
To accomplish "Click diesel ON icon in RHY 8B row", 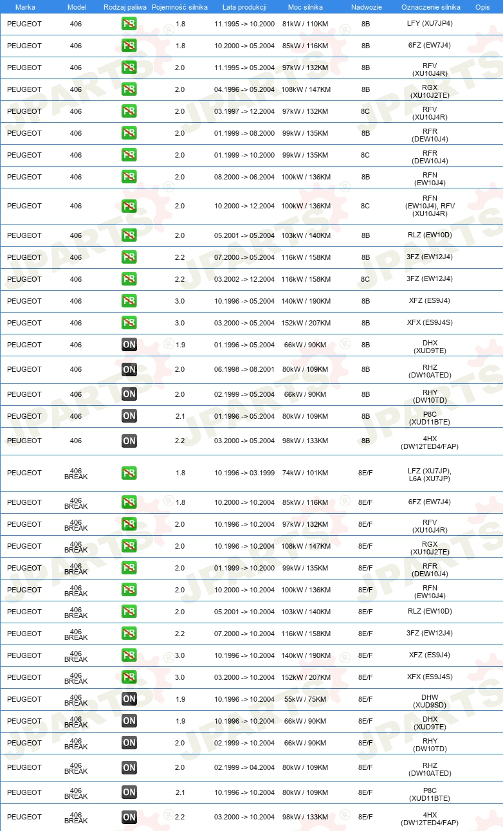I will [x=129, y=394].
